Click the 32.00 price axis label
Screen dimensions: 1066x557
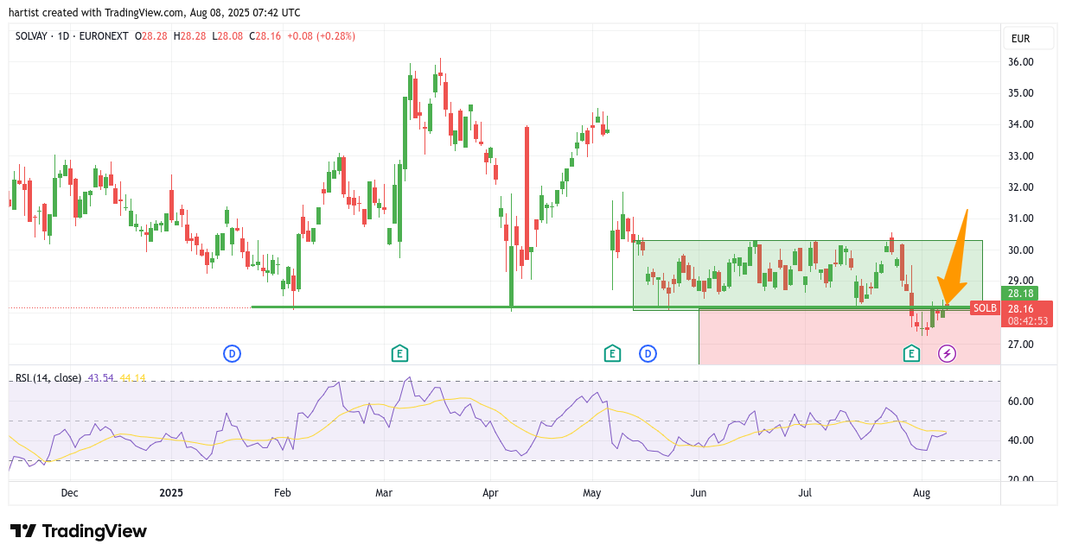[1021, 187]
